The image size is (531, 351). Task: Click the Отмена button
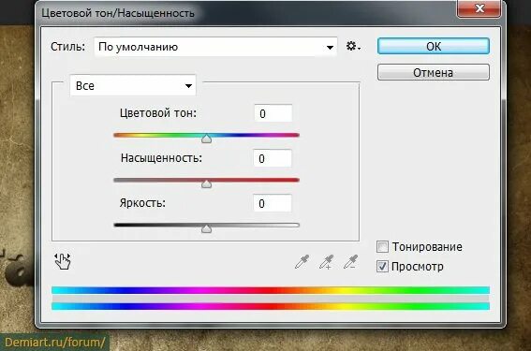coord(434,72)
